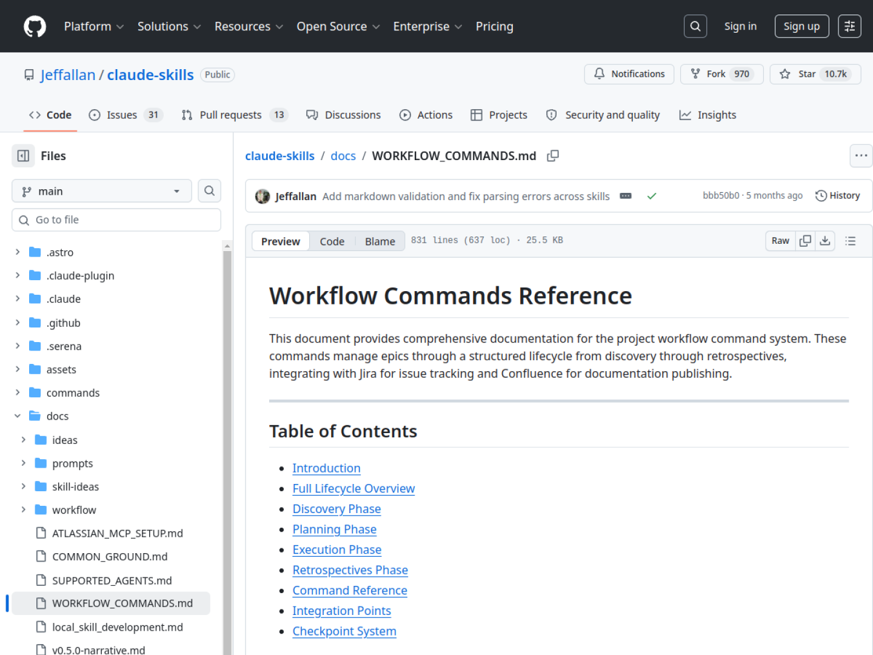Open the commit message about markdown validation
Screen dimensions: 873x655
pos(466,196)
